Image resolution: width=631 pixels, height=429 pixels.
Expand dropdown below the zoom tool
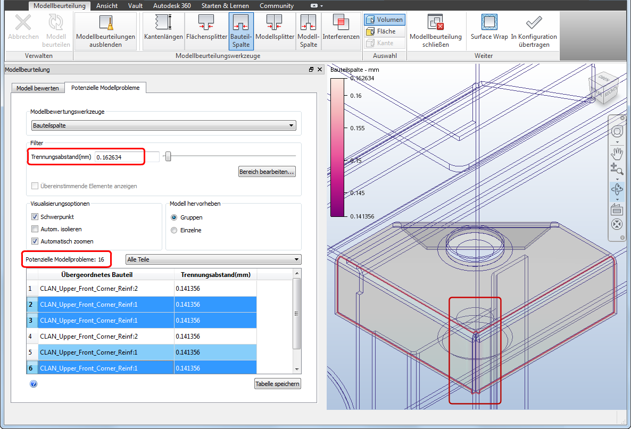pyautogui.click(x=617, y=179)
